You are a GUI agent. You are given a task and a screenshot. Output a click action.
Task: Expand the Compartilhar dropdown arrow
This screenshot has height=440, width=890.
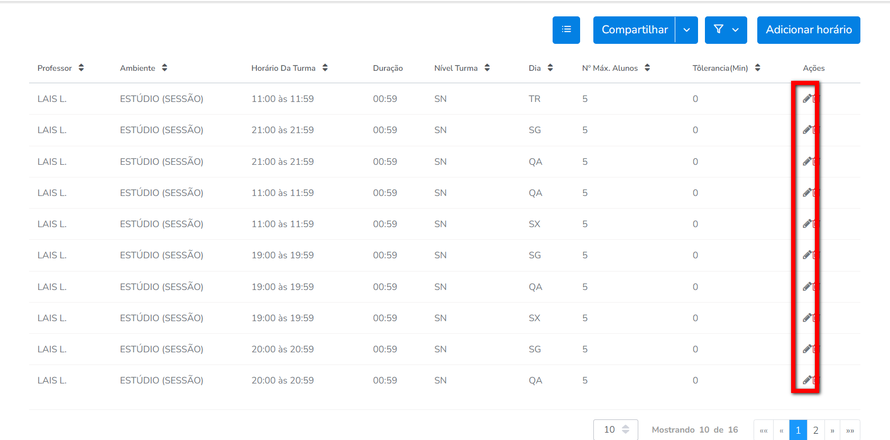pyautogui.click(x=686, y=30)
